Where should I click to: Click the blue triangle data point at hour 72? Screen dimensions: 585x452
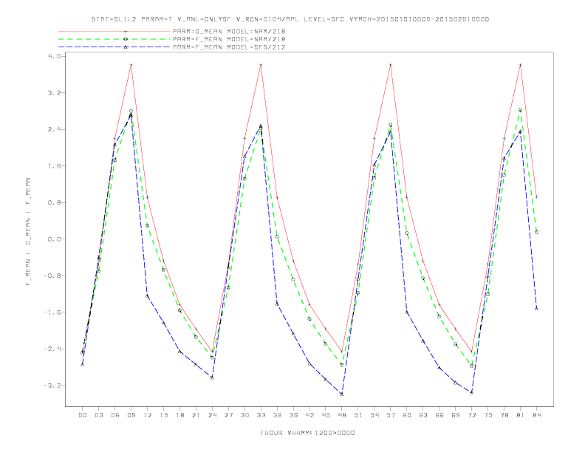pyautogui.click(x=471, y=392)
